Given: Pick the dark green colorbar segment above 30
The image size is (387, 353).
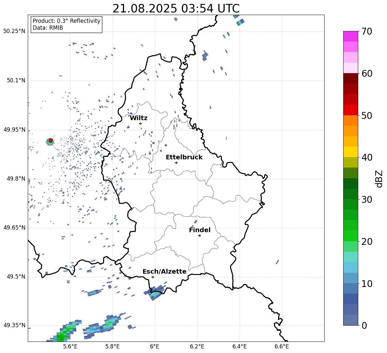Looking at the screenshot, I should pos(351,194).
